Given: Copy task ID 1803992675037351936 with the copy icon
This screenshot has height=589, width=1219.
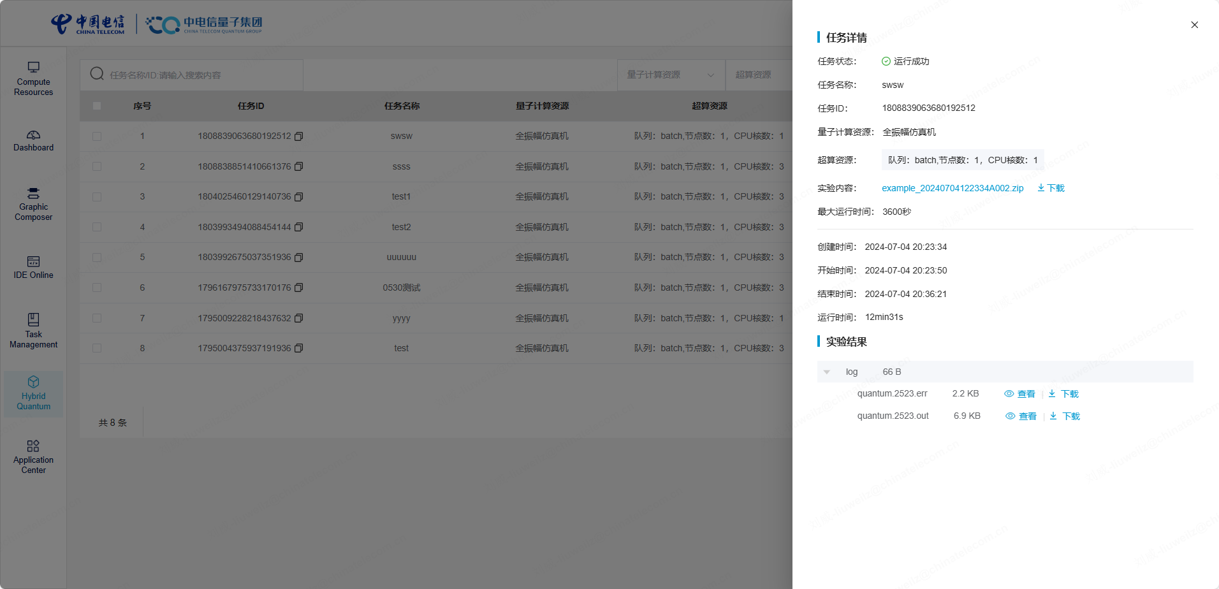Looking at the screenshot, I should coord(298,258).
